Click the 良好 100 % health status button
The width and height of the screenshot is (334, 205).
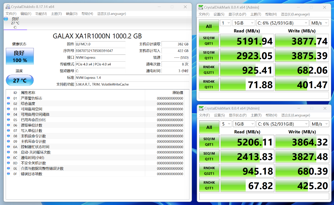(x=20, y=56)
